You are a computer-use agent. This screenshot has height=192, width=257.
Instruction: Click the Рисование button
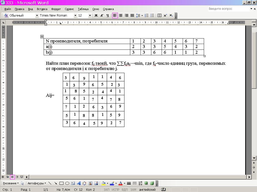click(x=11, y=183)
